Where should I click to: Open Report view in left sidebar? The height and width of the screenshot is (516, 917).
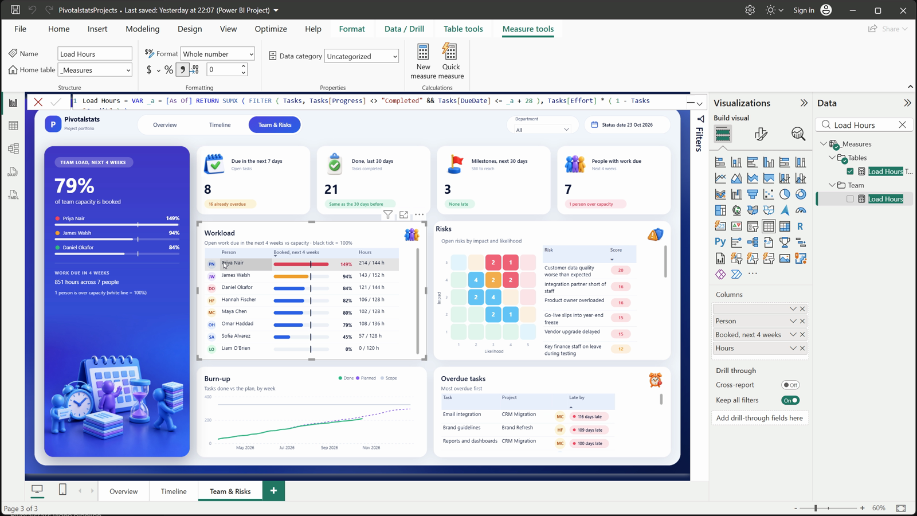tap(13, 103)
